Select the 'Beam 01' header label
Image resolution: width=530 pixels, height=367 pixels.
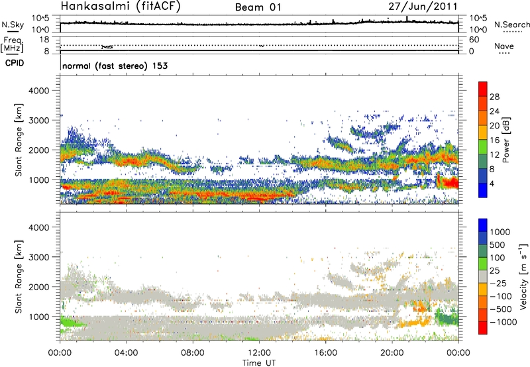pyautogui.click(x=258, y=7)
